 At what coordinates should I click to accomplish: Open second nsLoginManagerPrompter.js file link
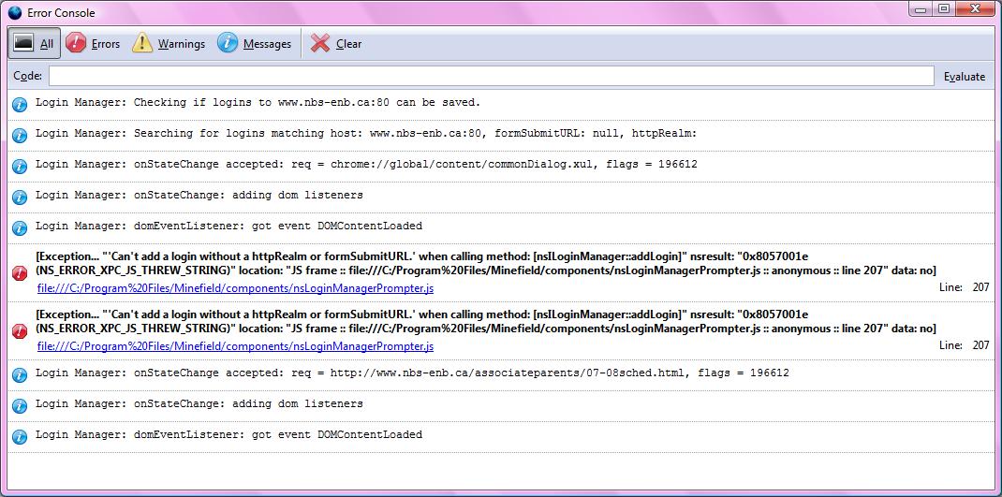235,346
